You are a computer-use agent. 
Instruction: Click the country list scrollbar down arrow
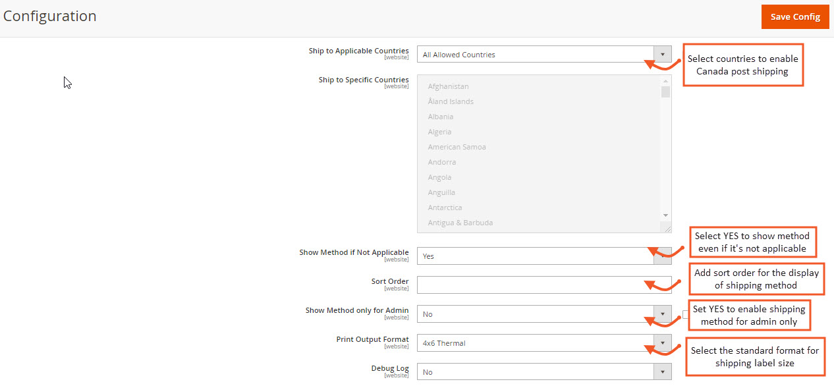[x=665, y=215]
